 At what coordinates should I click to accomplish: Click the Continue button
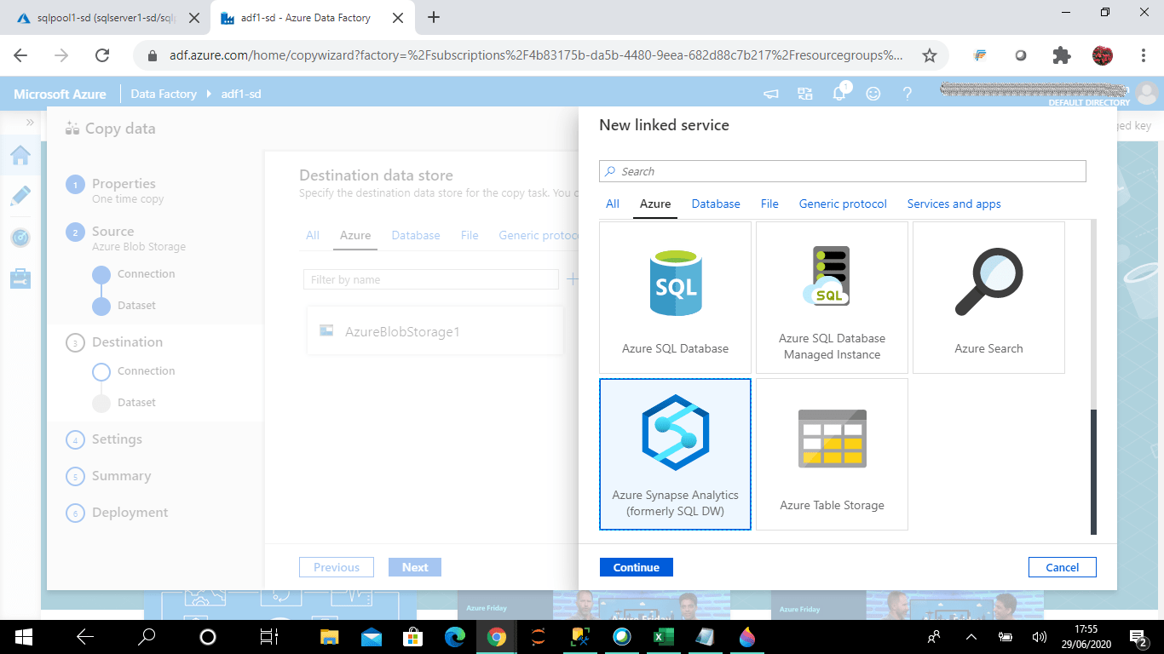click(637, 567)
